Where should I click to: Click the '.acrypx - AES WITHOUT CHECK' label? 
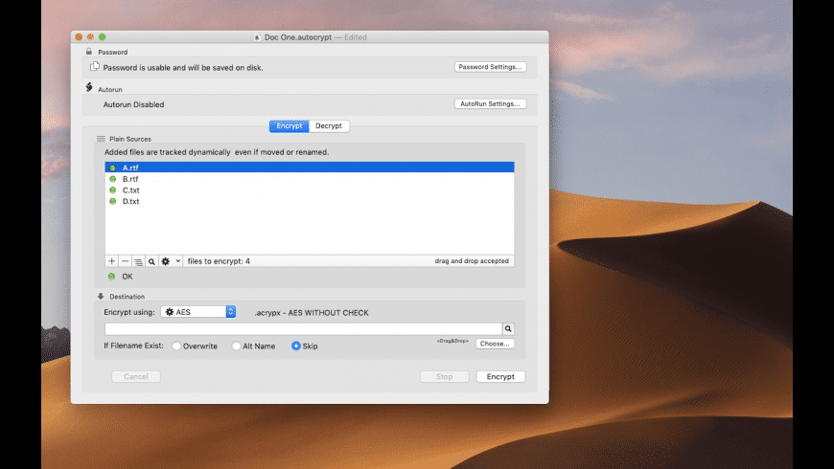click(x=312, y=313)
